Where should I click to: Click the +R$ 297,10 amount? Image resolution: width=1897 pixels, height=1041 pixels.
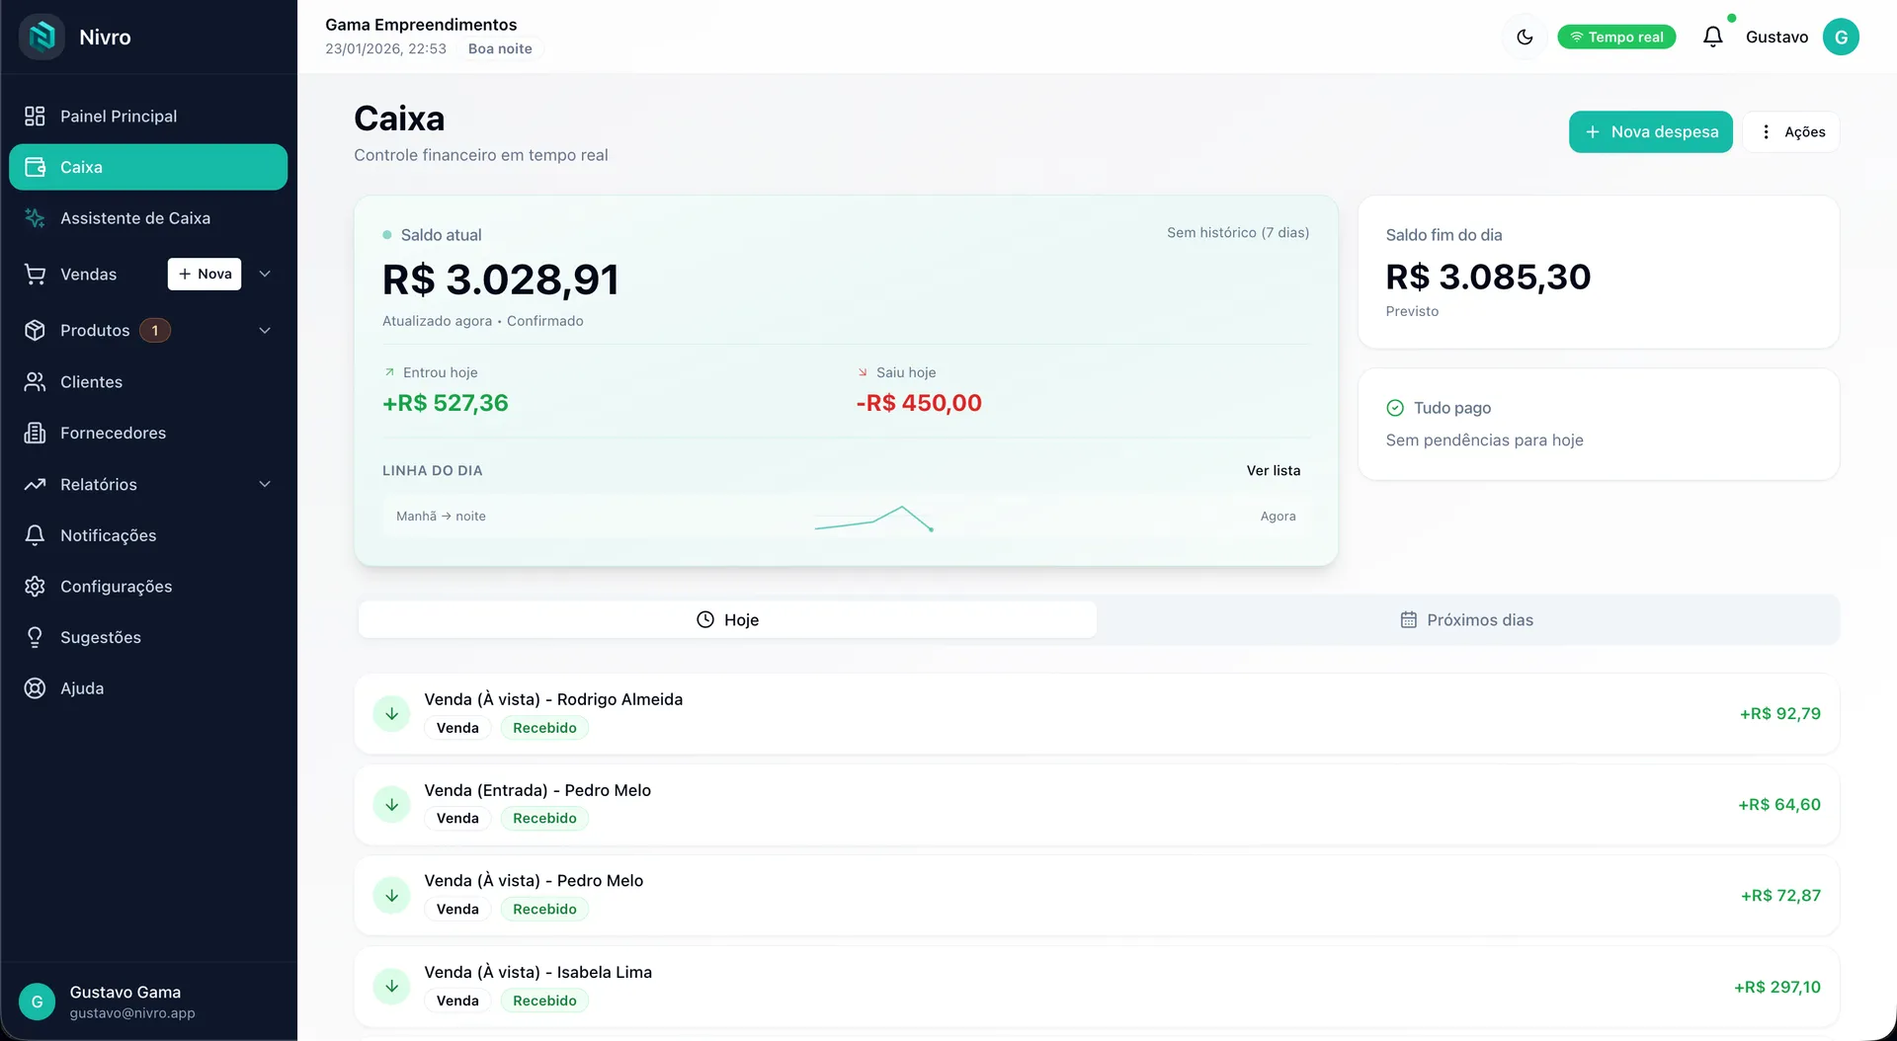pos(1776,987)
